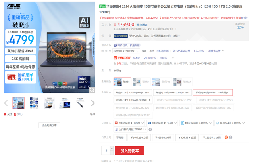Click the 企业购更优惠 button
Screen dimensions: 254x164
tap(49, 125)
